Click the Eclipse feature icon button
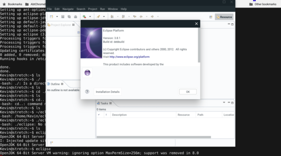The image size is (281, 156). click(x=87, y=73)
